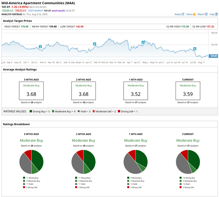Click the Analyst Target Prices heading
The height and width of the screenshot is (197, 219).
point(17,21)
